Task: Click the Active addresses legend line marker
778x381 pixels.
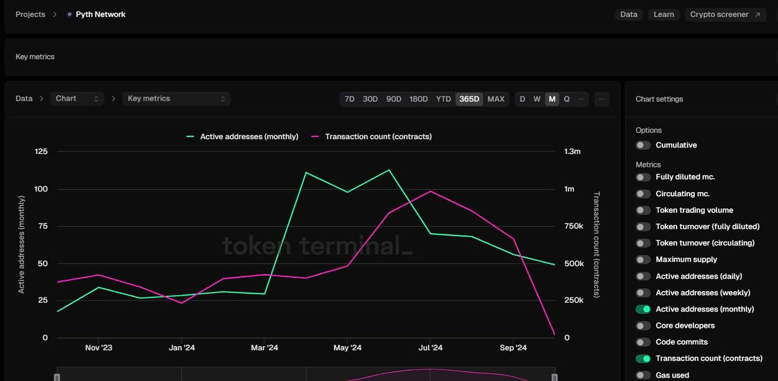Action: point(191,137)
